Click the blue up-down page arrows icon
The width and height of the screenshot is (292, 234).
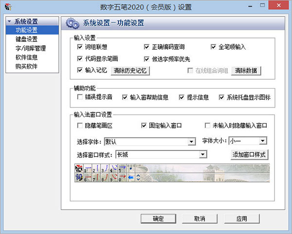[x=138, y=178]
